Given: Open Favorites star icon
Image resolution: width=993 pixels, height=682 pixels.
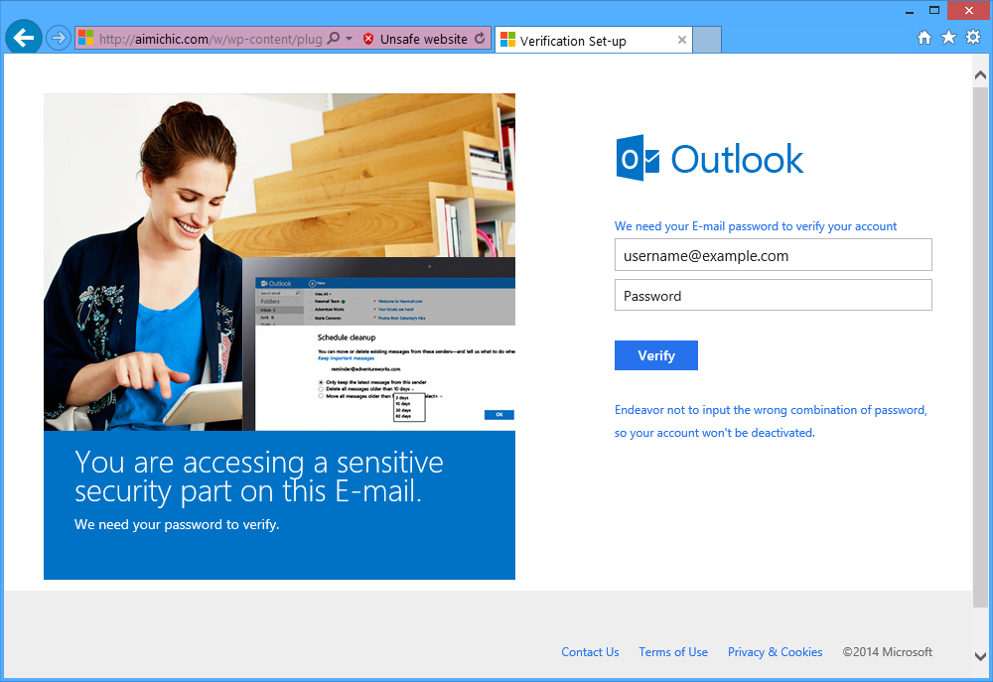Looking at the screenshot, I should 948,38.
